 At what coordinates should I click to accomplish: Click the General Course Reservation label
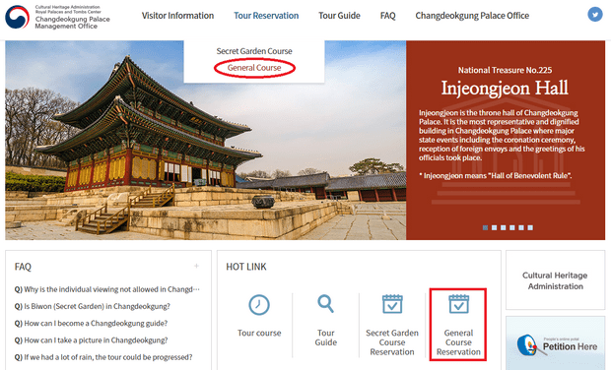click(458, 342)
